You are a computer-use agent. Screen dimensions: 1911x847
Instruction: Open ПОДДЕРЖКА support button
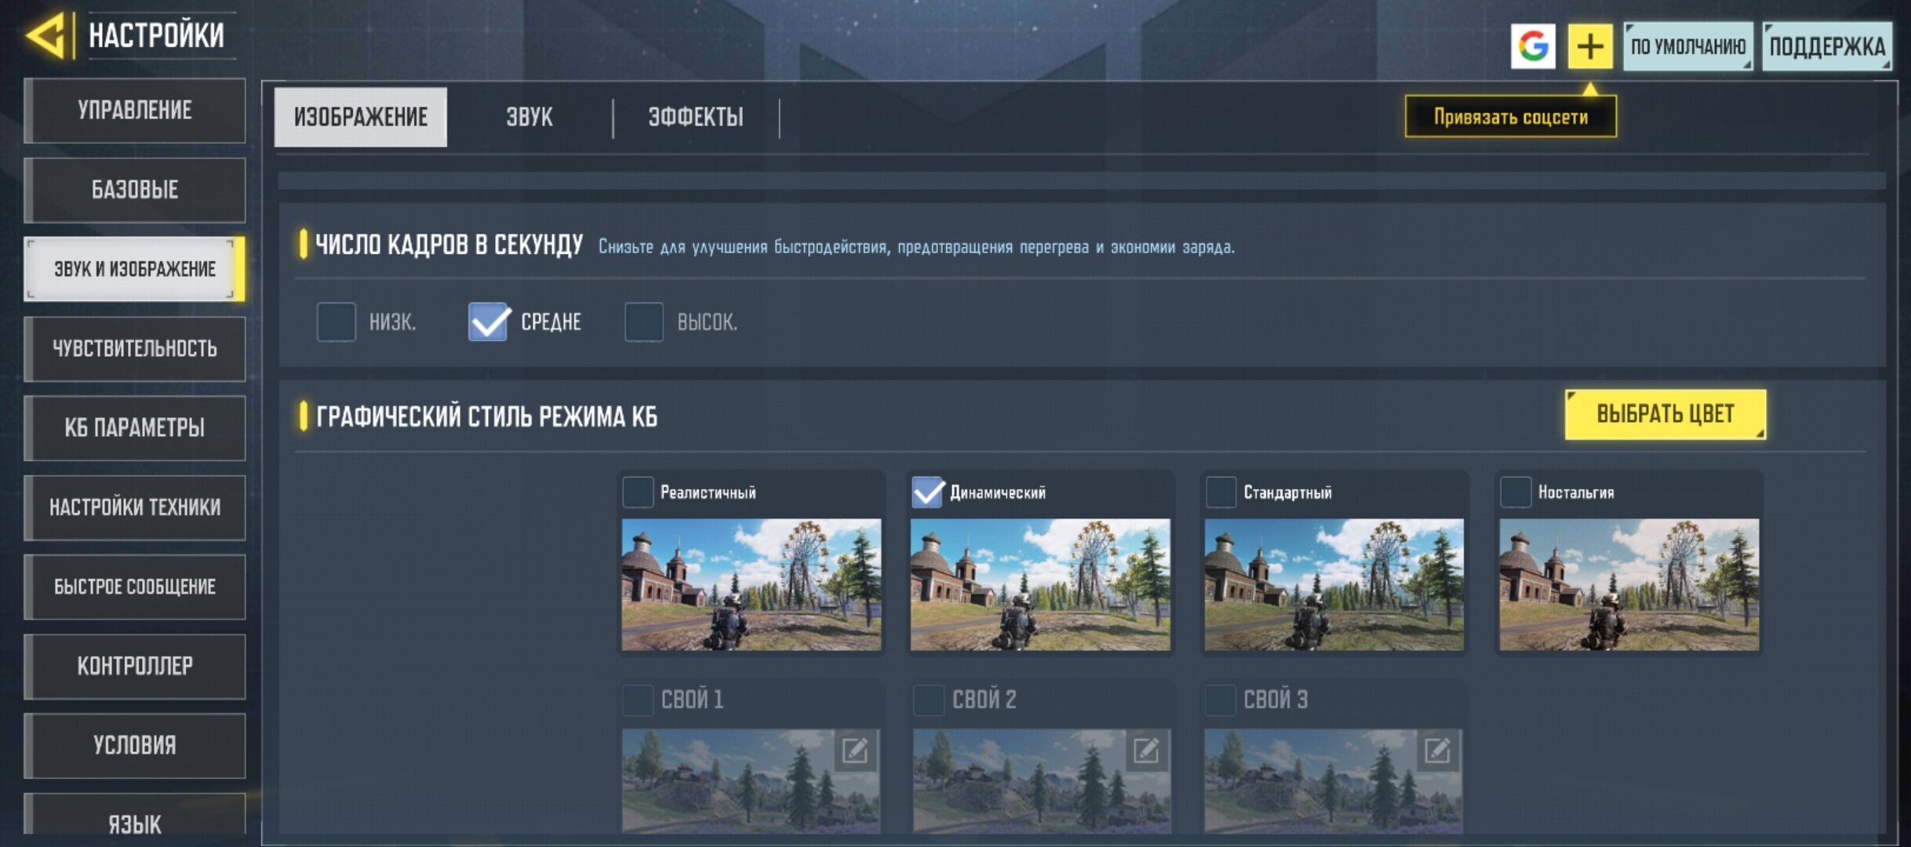pos(1827,46)
